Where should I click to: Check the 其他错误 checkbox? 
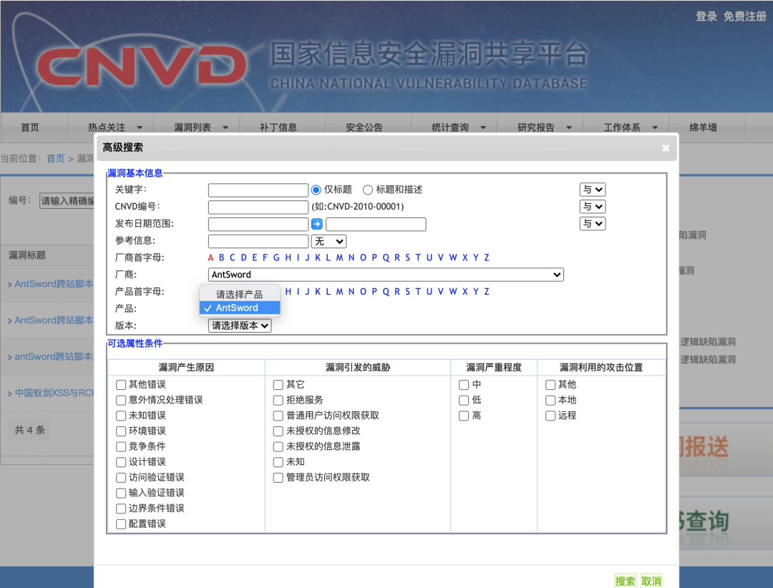[x=121, y=384]
